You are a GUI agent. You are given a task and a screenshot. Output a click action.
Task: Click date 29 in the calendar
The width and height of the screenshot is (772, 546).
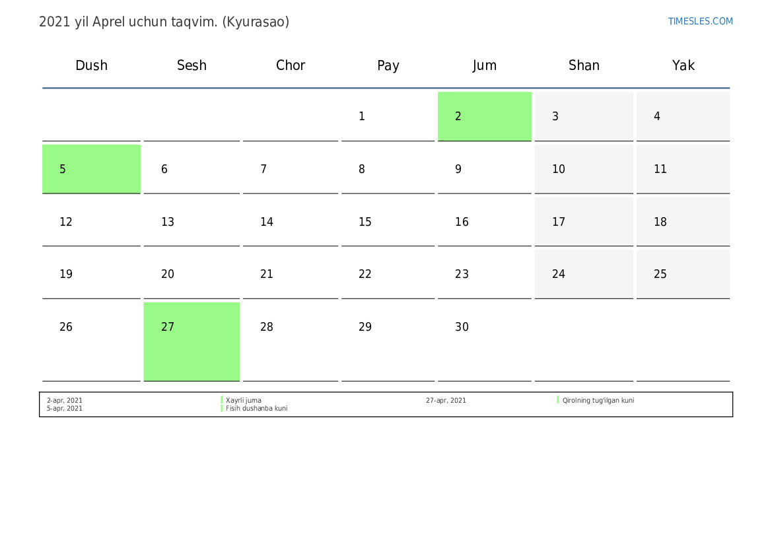pos(388,342)
